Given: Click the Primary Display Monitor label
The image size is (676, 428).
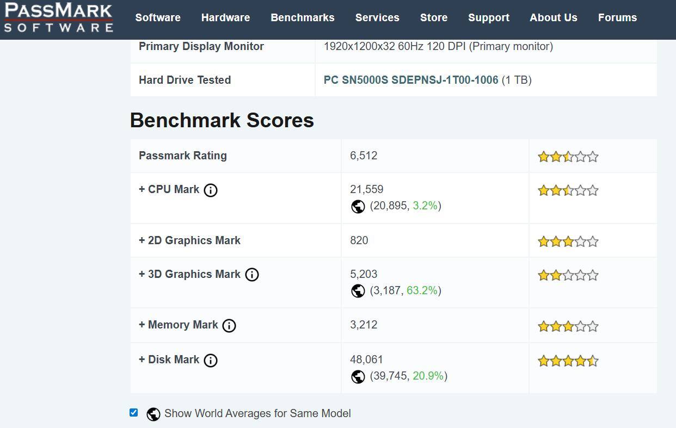Looking at the screenshot, I should pos(201,46).
